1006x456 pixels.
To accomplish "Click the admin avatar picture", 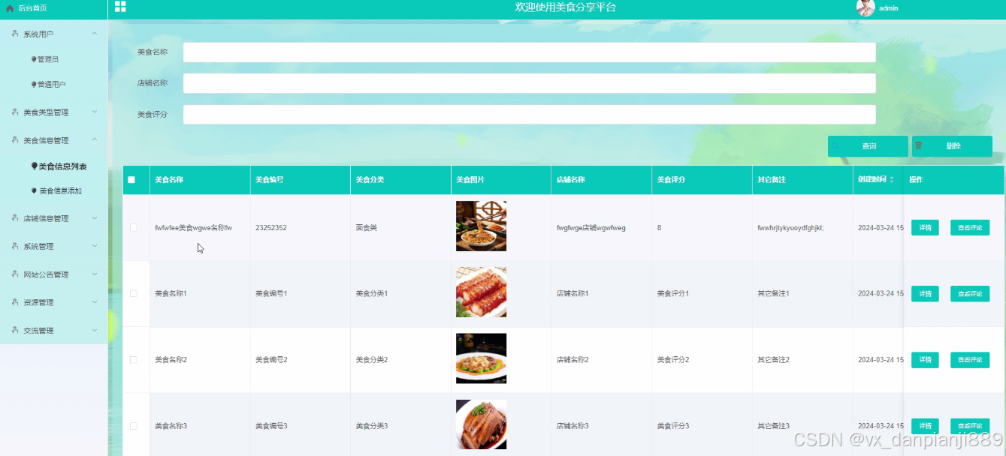I will click(866, 8).
